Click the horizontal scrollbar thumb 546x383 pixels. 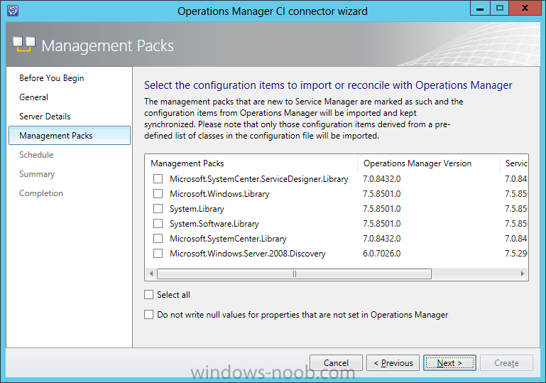[x=294, y=274]
